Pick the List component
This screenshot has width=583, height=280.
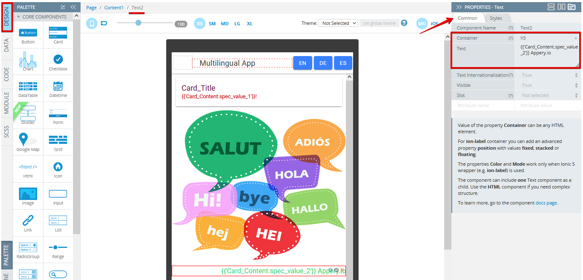pyautogui.click(x=58, y=223)
